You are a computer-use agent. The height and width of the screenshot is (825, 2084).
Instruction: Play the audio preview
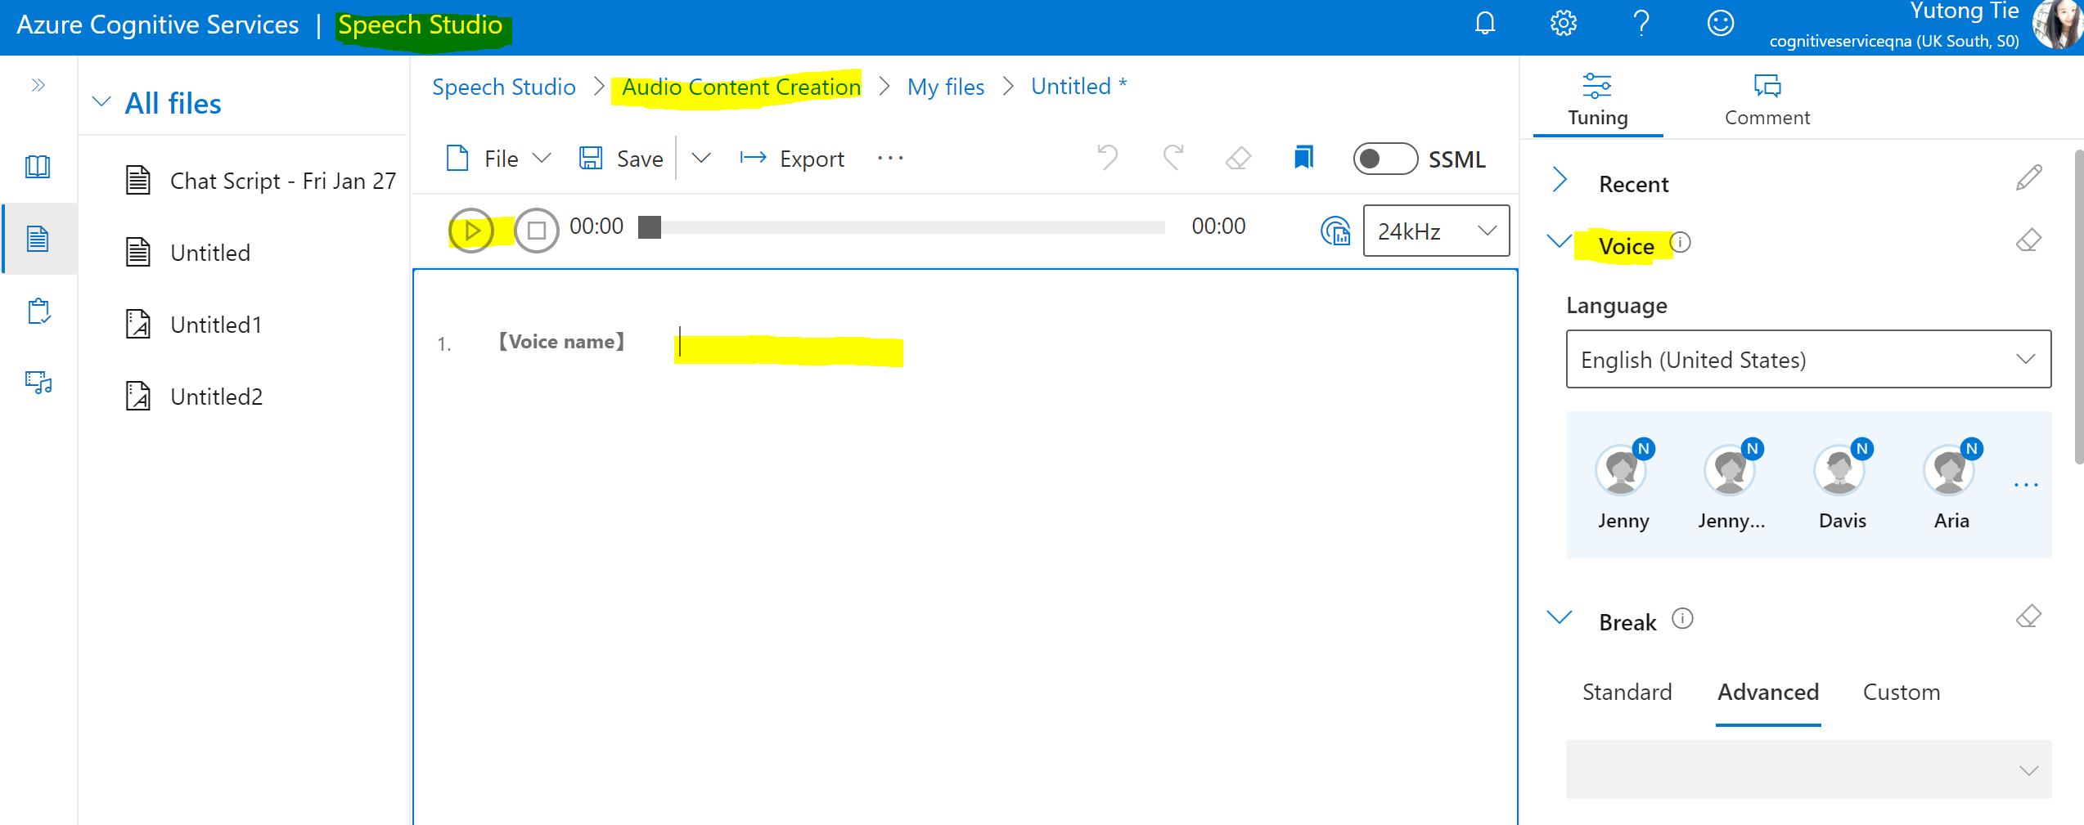pos(471,231)
